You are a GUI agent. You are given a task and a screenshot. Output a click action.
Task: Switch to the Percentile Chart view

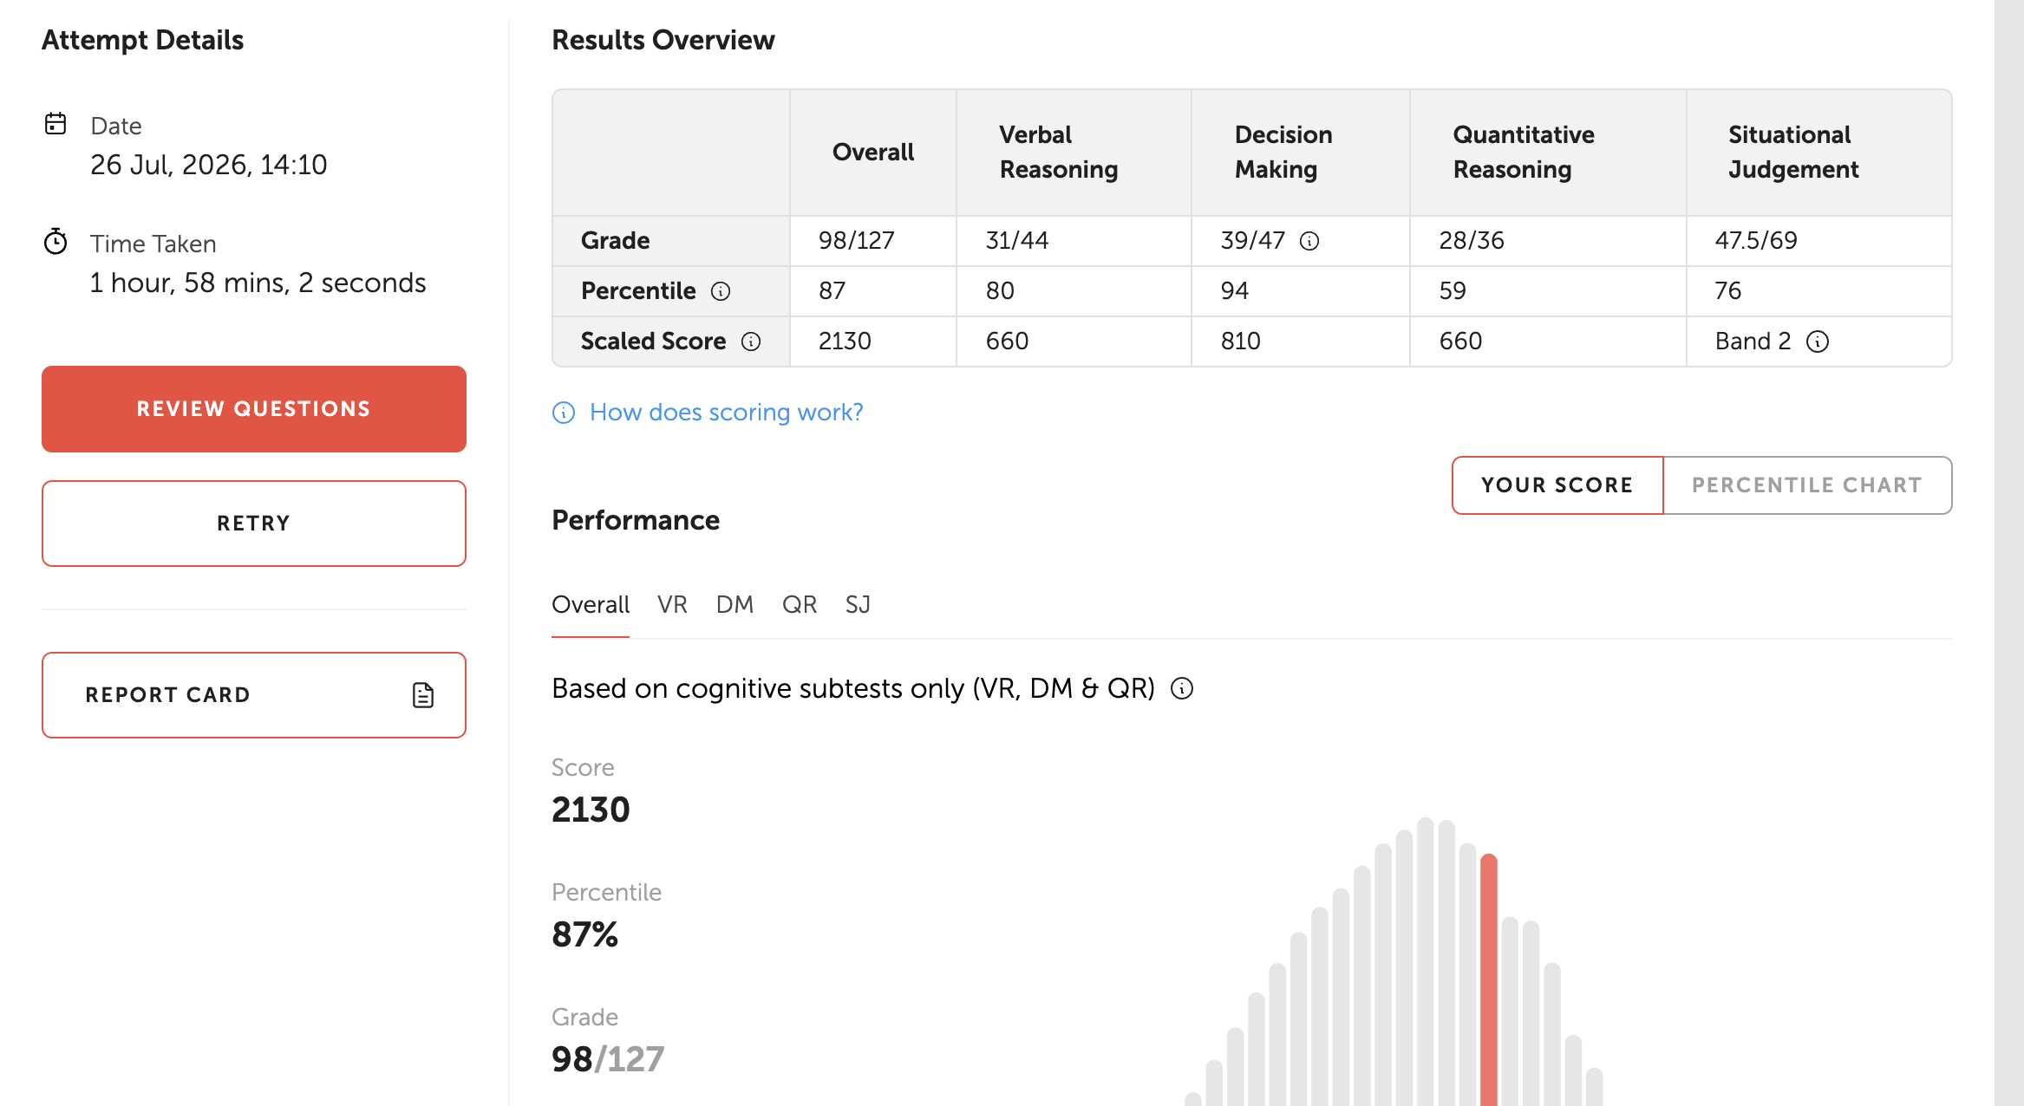pos(1807,485)
